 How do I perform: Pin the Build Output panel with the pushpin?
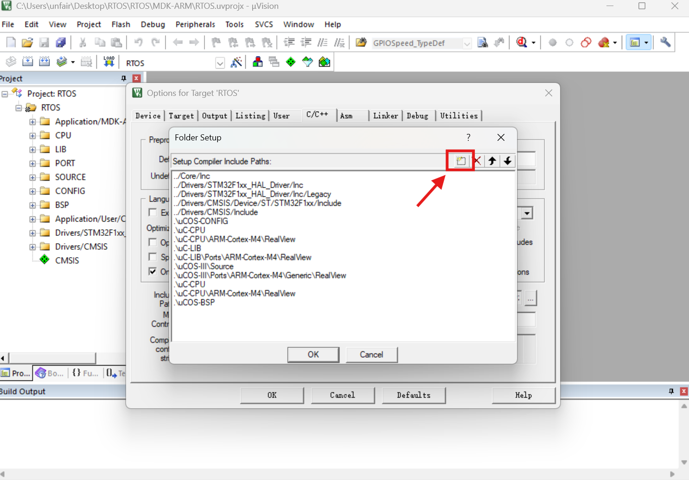671,392
